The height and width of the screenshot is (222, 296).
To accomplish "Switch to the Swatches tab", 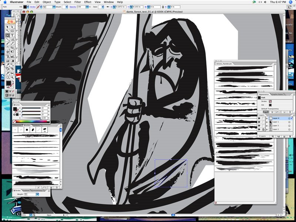I will pyautogui.click(x=17, y=125).
